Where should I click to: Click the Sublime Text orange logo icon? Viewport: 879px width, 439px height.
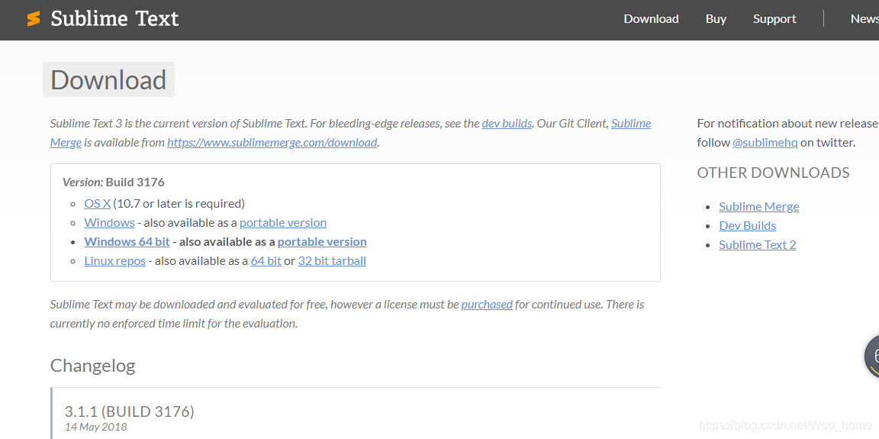pos(34,19)
